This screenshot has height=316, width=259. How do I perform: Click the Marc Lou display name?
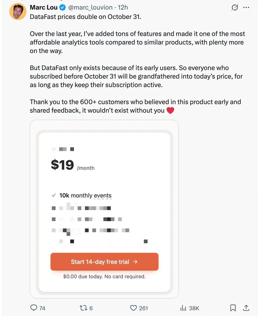point(43,7)
